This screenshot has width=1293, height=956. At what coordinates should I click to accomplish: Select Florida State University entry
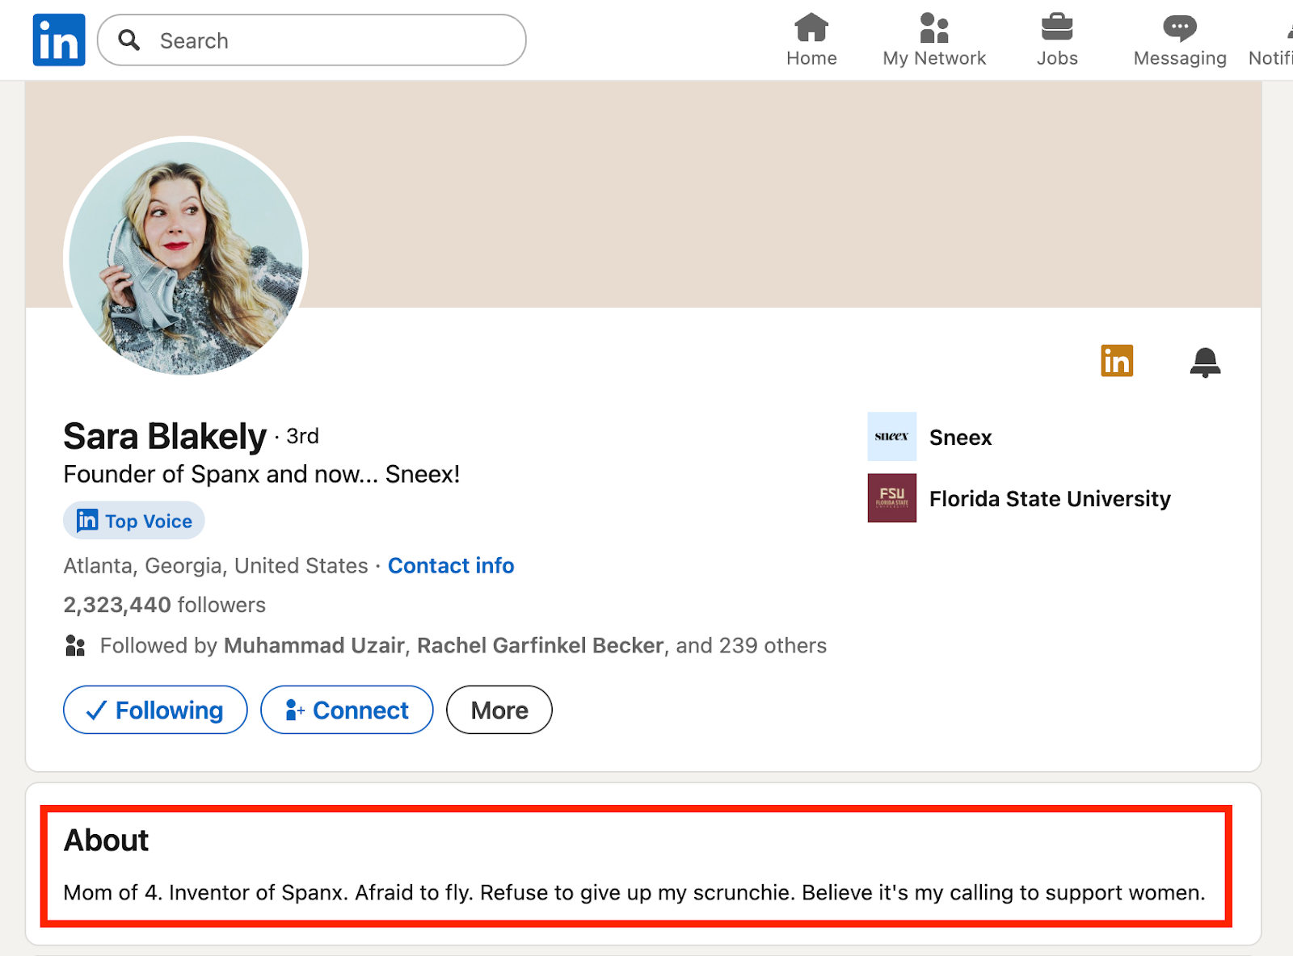pyautogui.click(x=1050, y=499)
